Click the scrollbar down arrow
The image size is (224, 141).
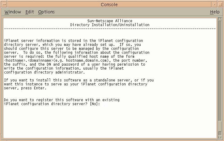[x=220, y=137]
